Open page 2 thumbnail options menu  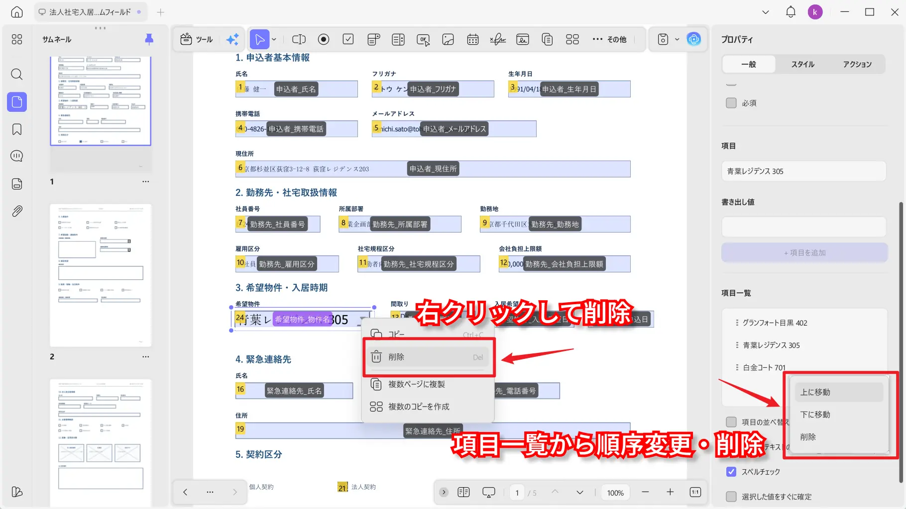[146, 356]
